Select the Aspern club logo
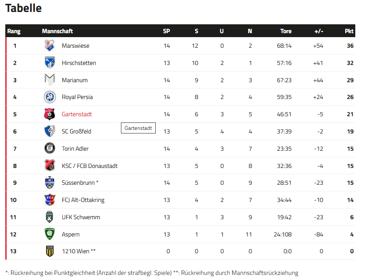Screen dimensions: 365x278 pyautogui.click(x=49, y=234)
